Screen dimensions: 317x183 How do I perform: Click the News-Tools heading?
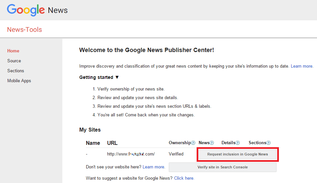point(25,30)
